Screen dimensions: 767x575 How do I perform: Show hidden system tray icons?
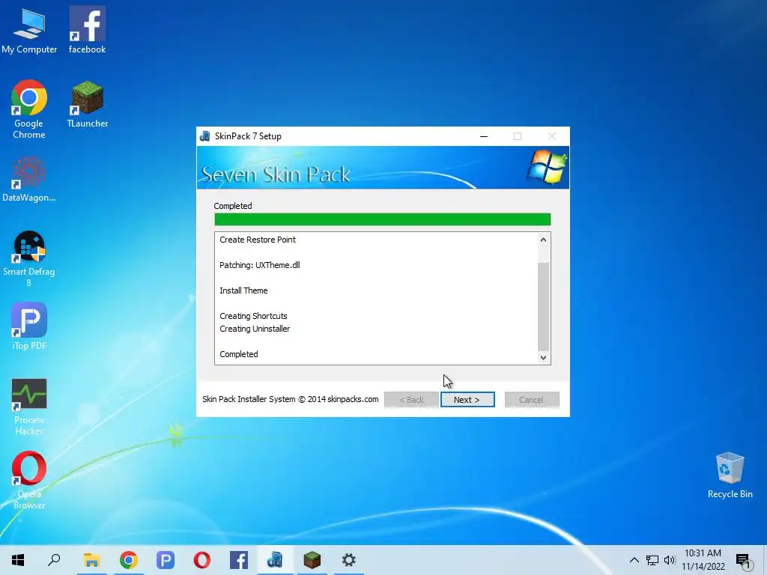[x=634, y=560]
